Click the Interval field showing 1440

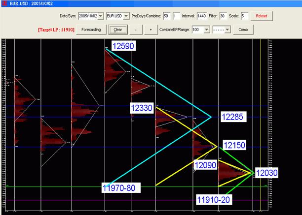pyautogui.click(x=202, y=16)
